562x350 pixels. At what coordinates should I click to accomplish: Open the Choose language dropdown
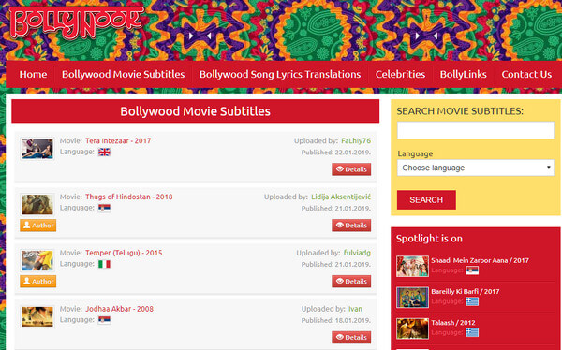tap(475, 168)
